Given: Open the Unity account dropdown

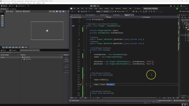Looking at the screenshot, I should 12,6.
